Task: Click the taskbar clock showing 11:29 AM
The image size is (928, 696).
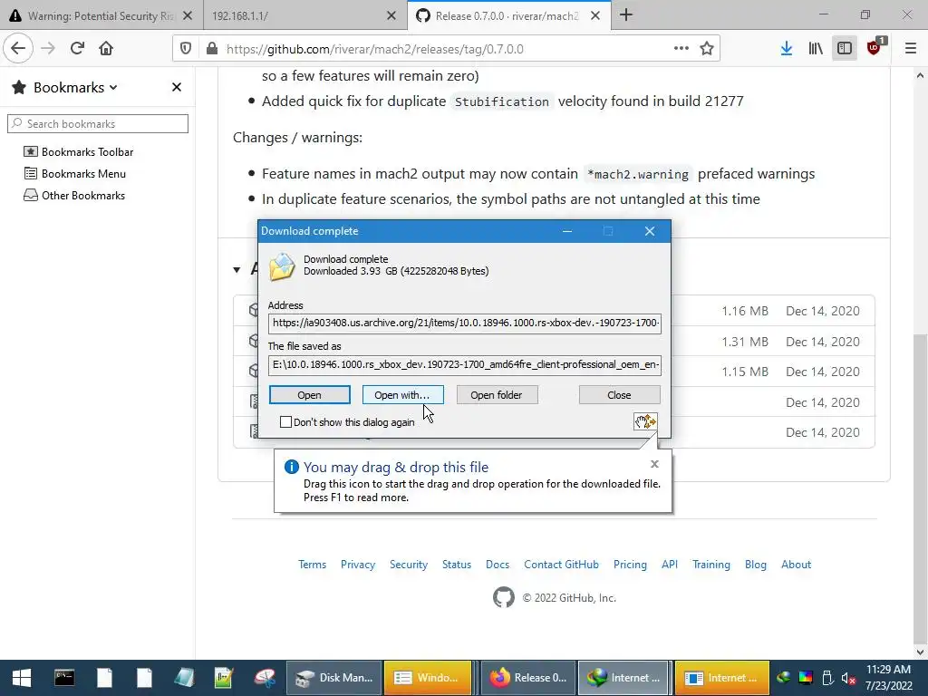Action: [x=888, y=678]
